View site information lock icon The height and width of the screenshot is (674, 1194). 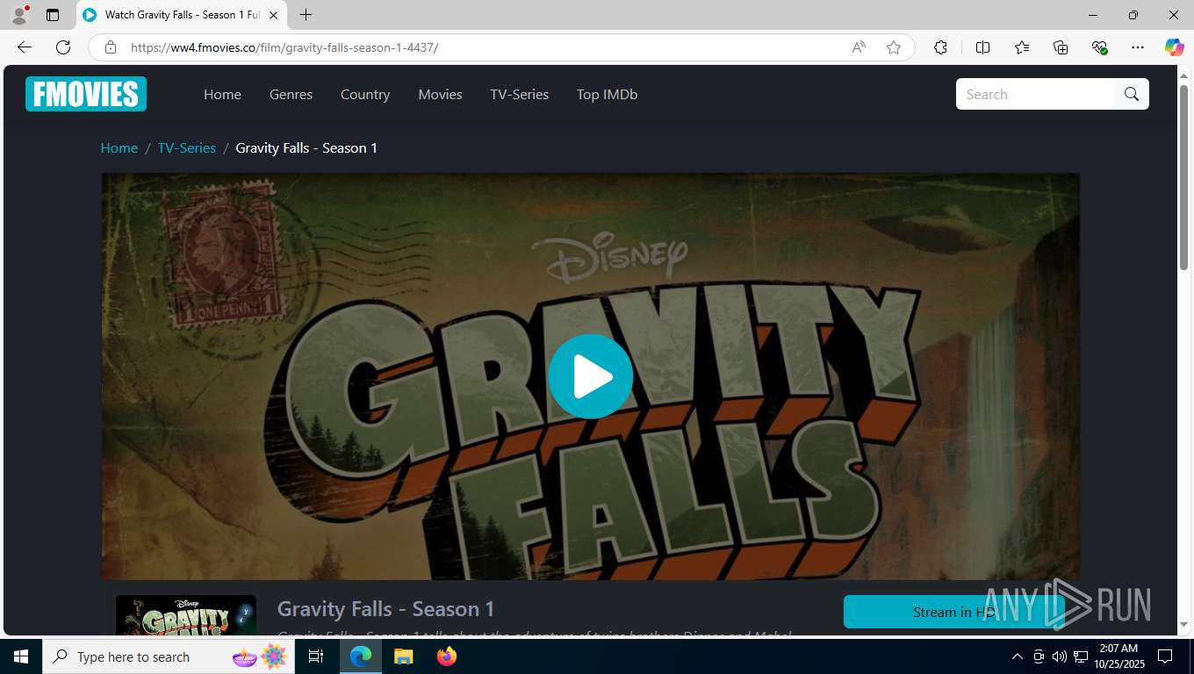(x=111, y=47)
